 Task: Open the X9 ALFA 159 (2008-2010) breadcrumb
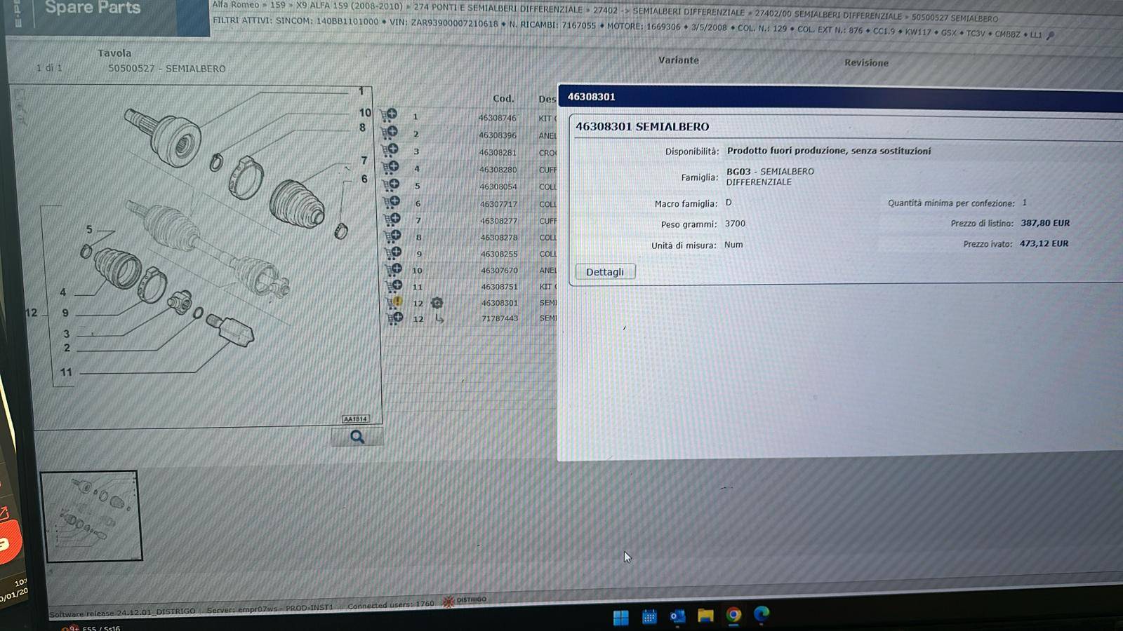coord(349,6)
